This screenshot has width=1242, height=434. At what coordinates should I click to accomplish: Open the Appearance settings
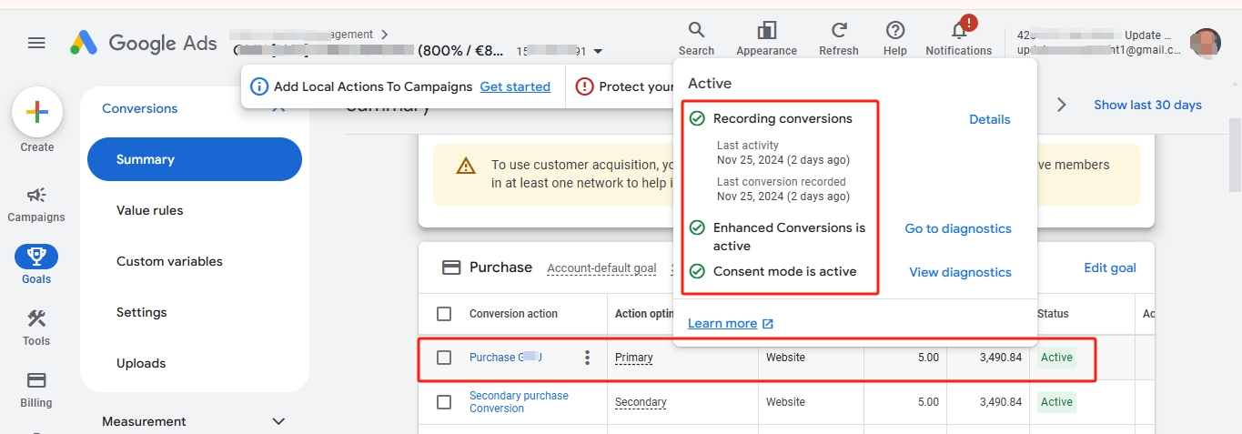[x=766, y=39]
